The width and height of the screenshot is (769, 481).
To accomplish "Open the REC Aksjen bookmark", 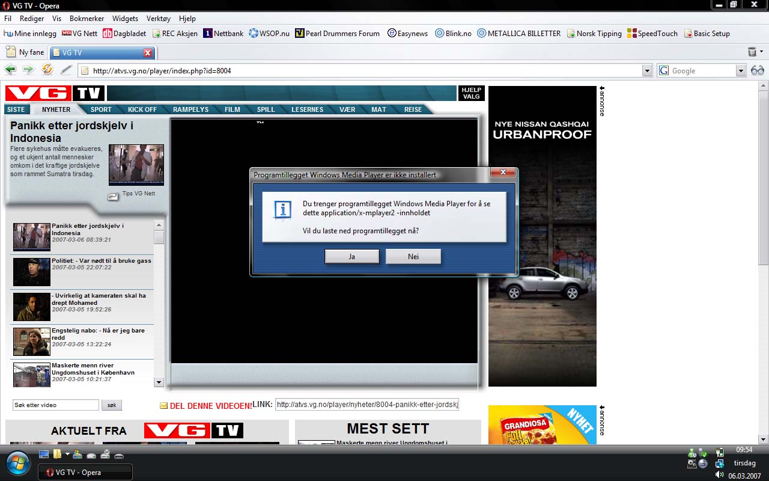I will [x=175, y=34].
